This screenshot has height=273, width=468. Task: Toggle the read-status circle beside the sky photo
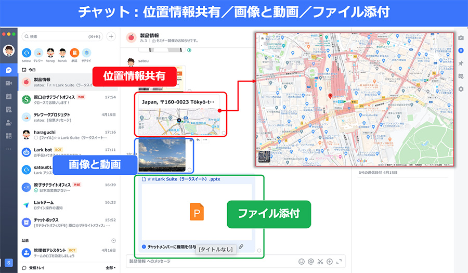point(189,170)
